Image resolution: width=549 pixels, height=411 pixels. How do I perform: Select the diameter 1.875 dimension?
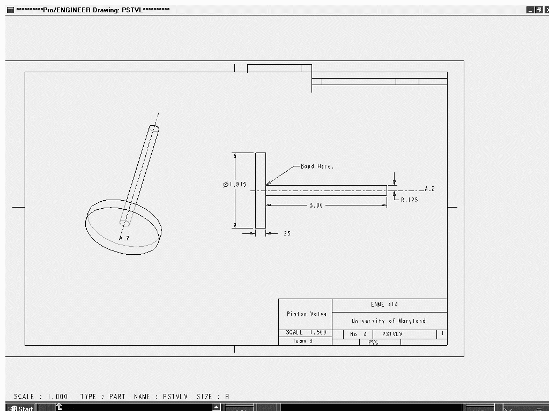(x=235, y=185)
